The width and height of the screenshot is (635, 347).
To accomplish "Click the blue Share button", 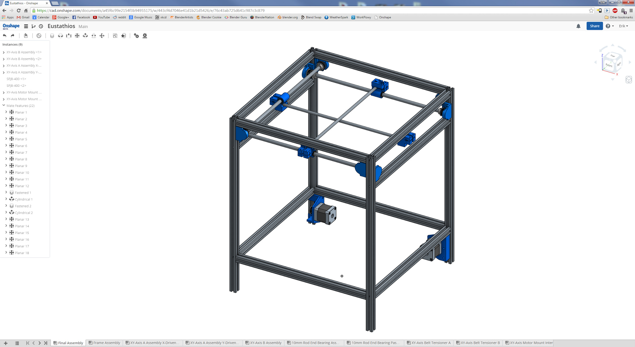I will (x=594, y=26).
